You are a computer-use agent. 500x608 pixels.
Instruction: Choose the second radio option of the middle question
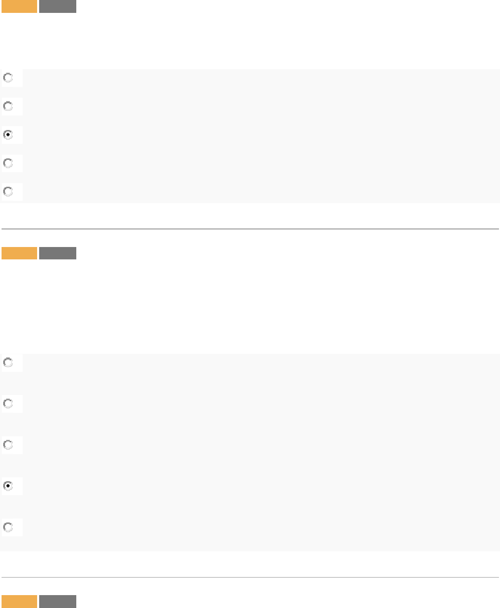click(8, 404)
